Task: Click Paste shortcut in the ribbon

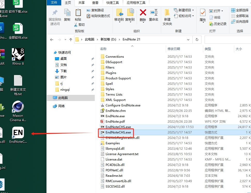Action: pyautogui.click(x=98, y=16)
